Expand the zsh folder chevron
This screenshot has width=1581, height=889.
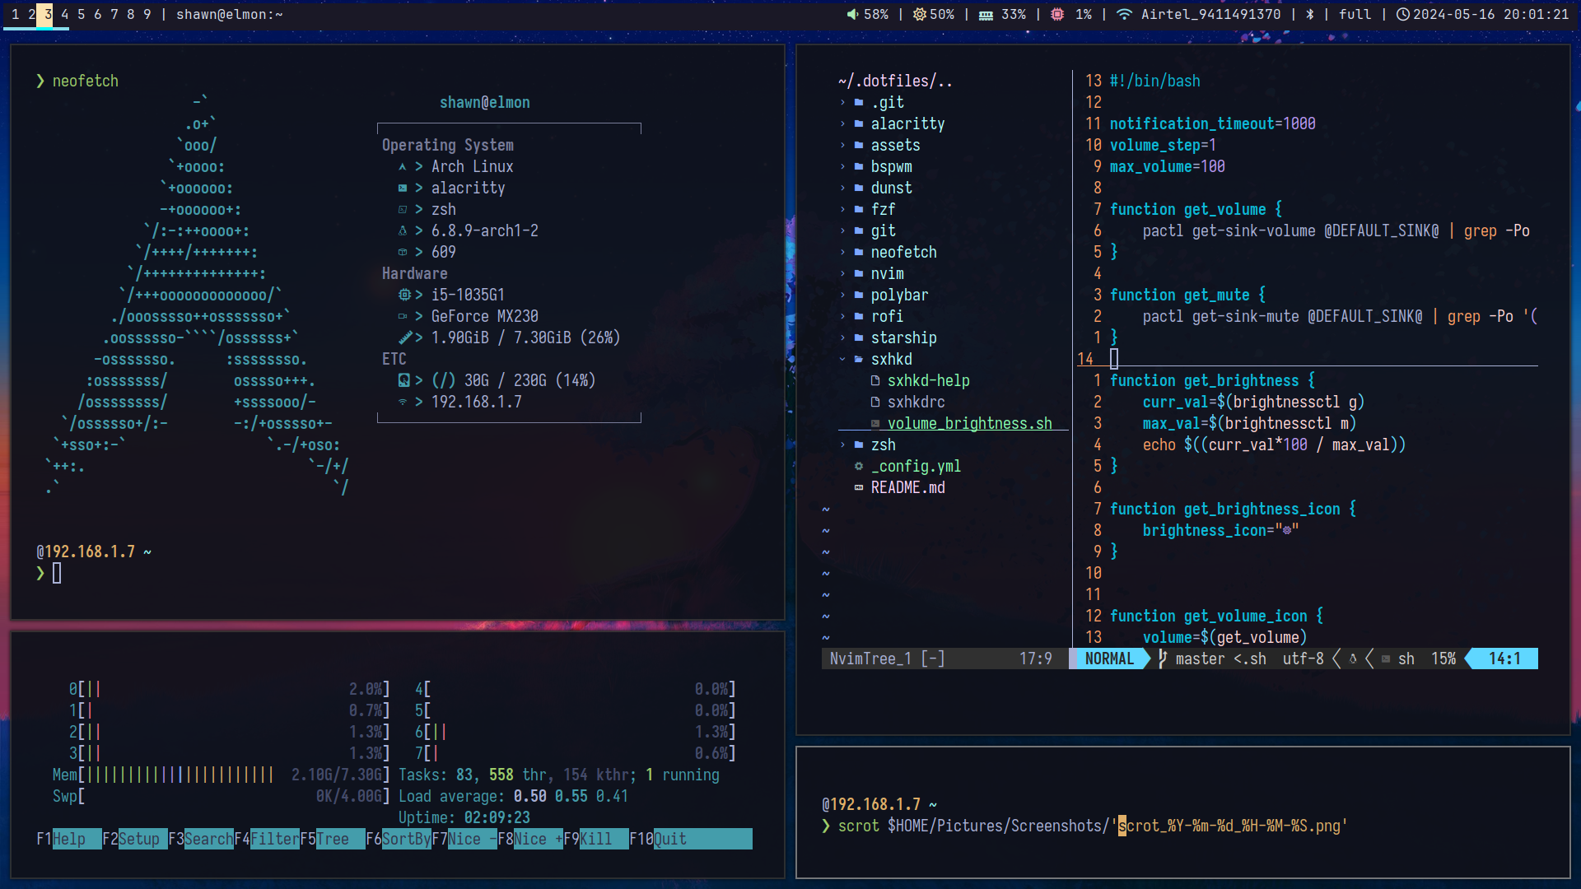coord(842,444)
